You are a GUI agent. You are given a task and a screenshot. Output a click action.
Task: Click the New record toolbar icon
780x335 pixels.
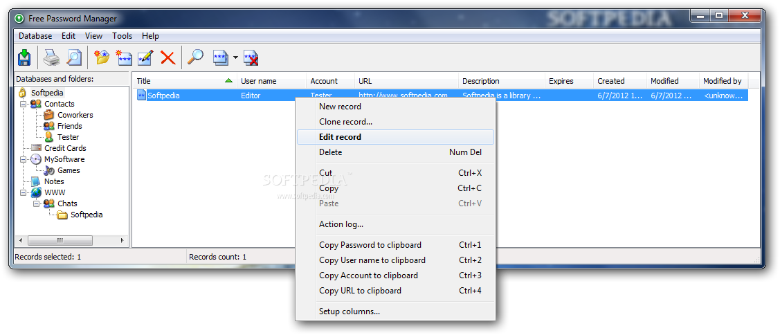(x=123, y=57)
